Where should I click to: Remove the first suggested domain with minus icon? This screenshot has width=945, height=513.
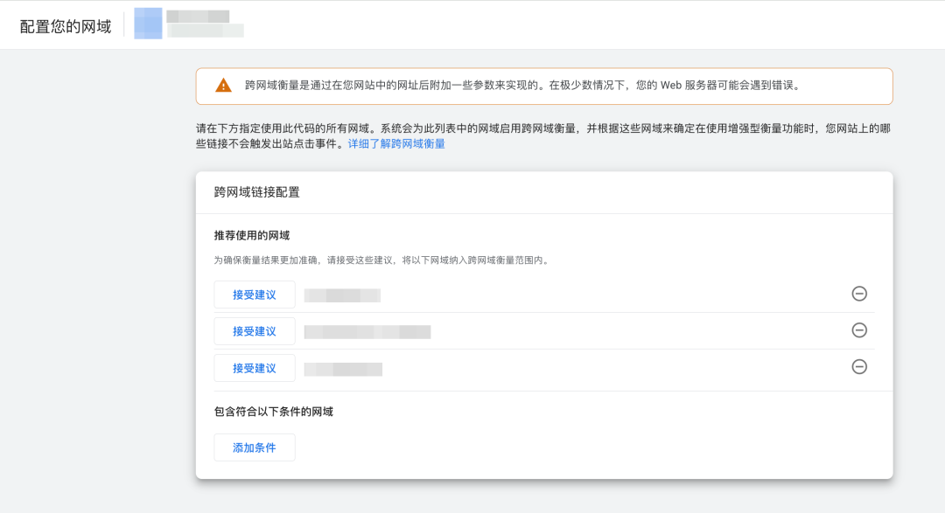point(859,294)
